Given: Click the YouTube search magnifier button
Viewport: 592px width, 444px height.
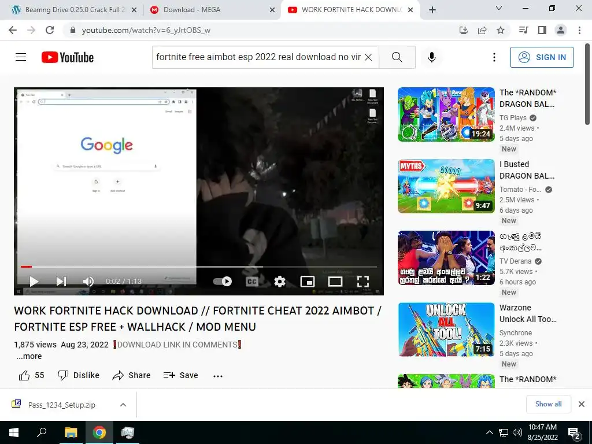Looking at the screenshot, I should tap(397, 57).
